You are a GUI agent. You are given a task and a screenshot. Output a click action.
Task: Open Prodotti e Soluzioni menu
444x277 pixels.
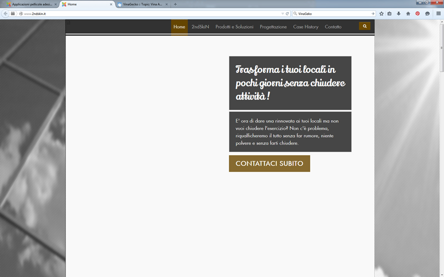click(x=234, y=27)
